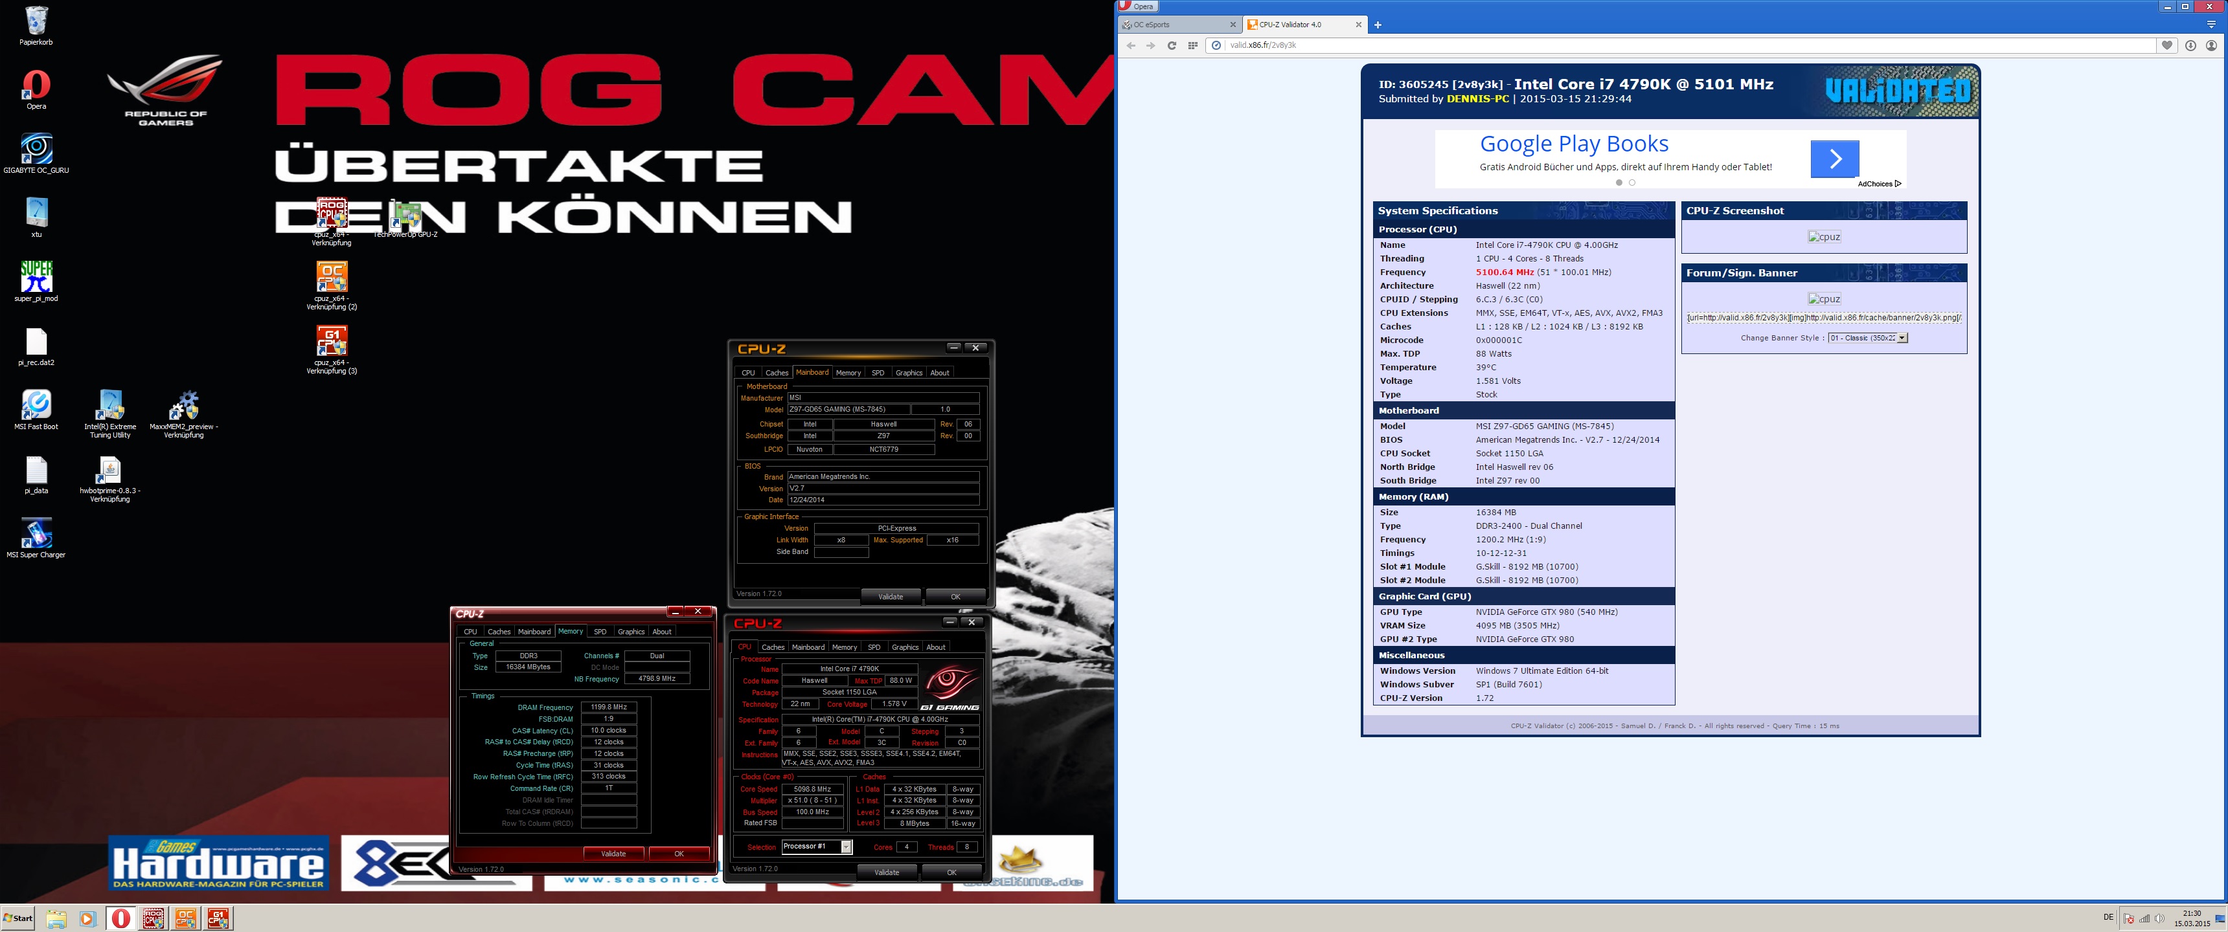This screenshot has height=932, width=2228.
Task: Open the Start menu
Action: (x=17, y=918)
